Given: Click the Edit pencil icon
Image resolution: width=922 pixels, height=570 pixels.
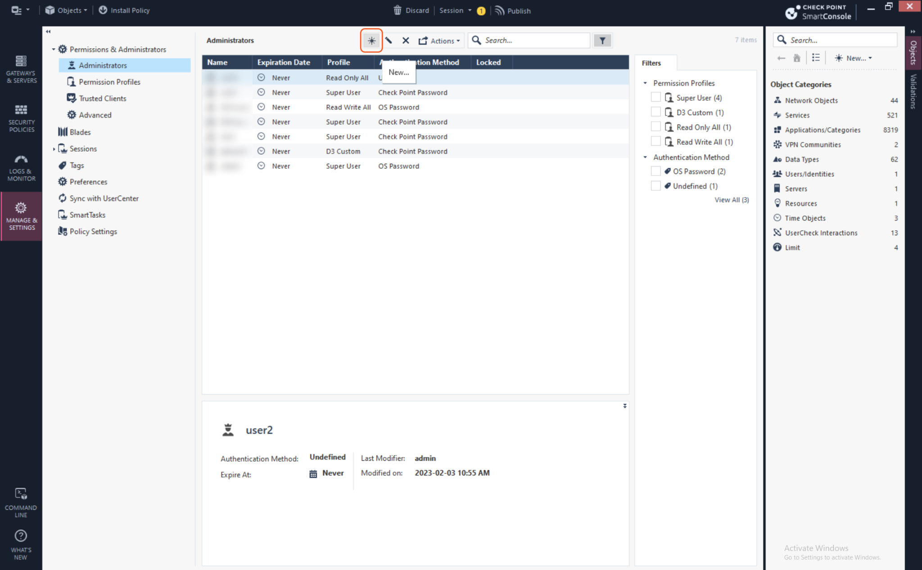Looking at the screenshot, I should pos(389,40).
